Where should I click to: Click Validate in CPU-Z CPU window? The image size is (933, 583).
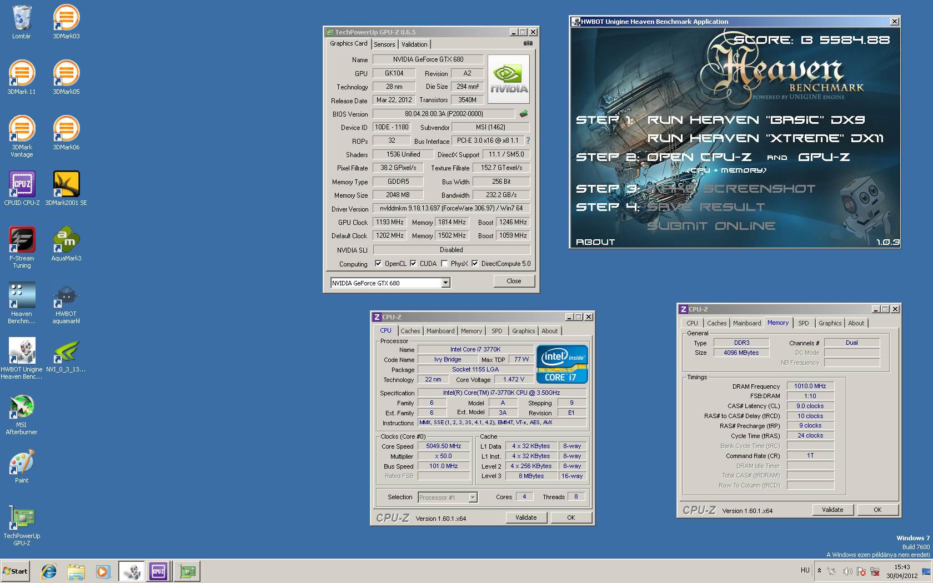coord(526,517)
